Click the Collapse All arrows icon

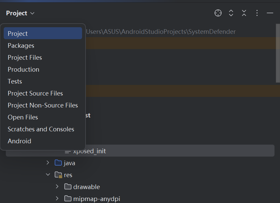[x=244, y=13]
